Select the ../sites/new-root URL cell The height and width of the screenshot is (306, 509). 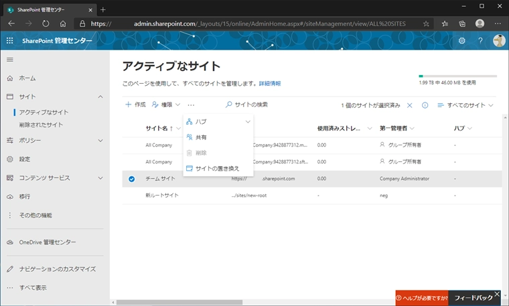coord(249,196)
